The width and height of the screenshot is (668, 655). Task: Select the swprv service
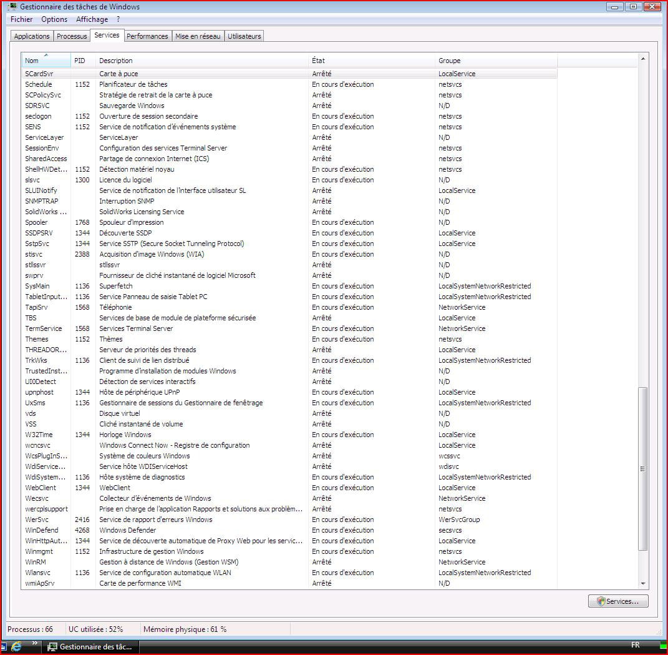[289, 275]
